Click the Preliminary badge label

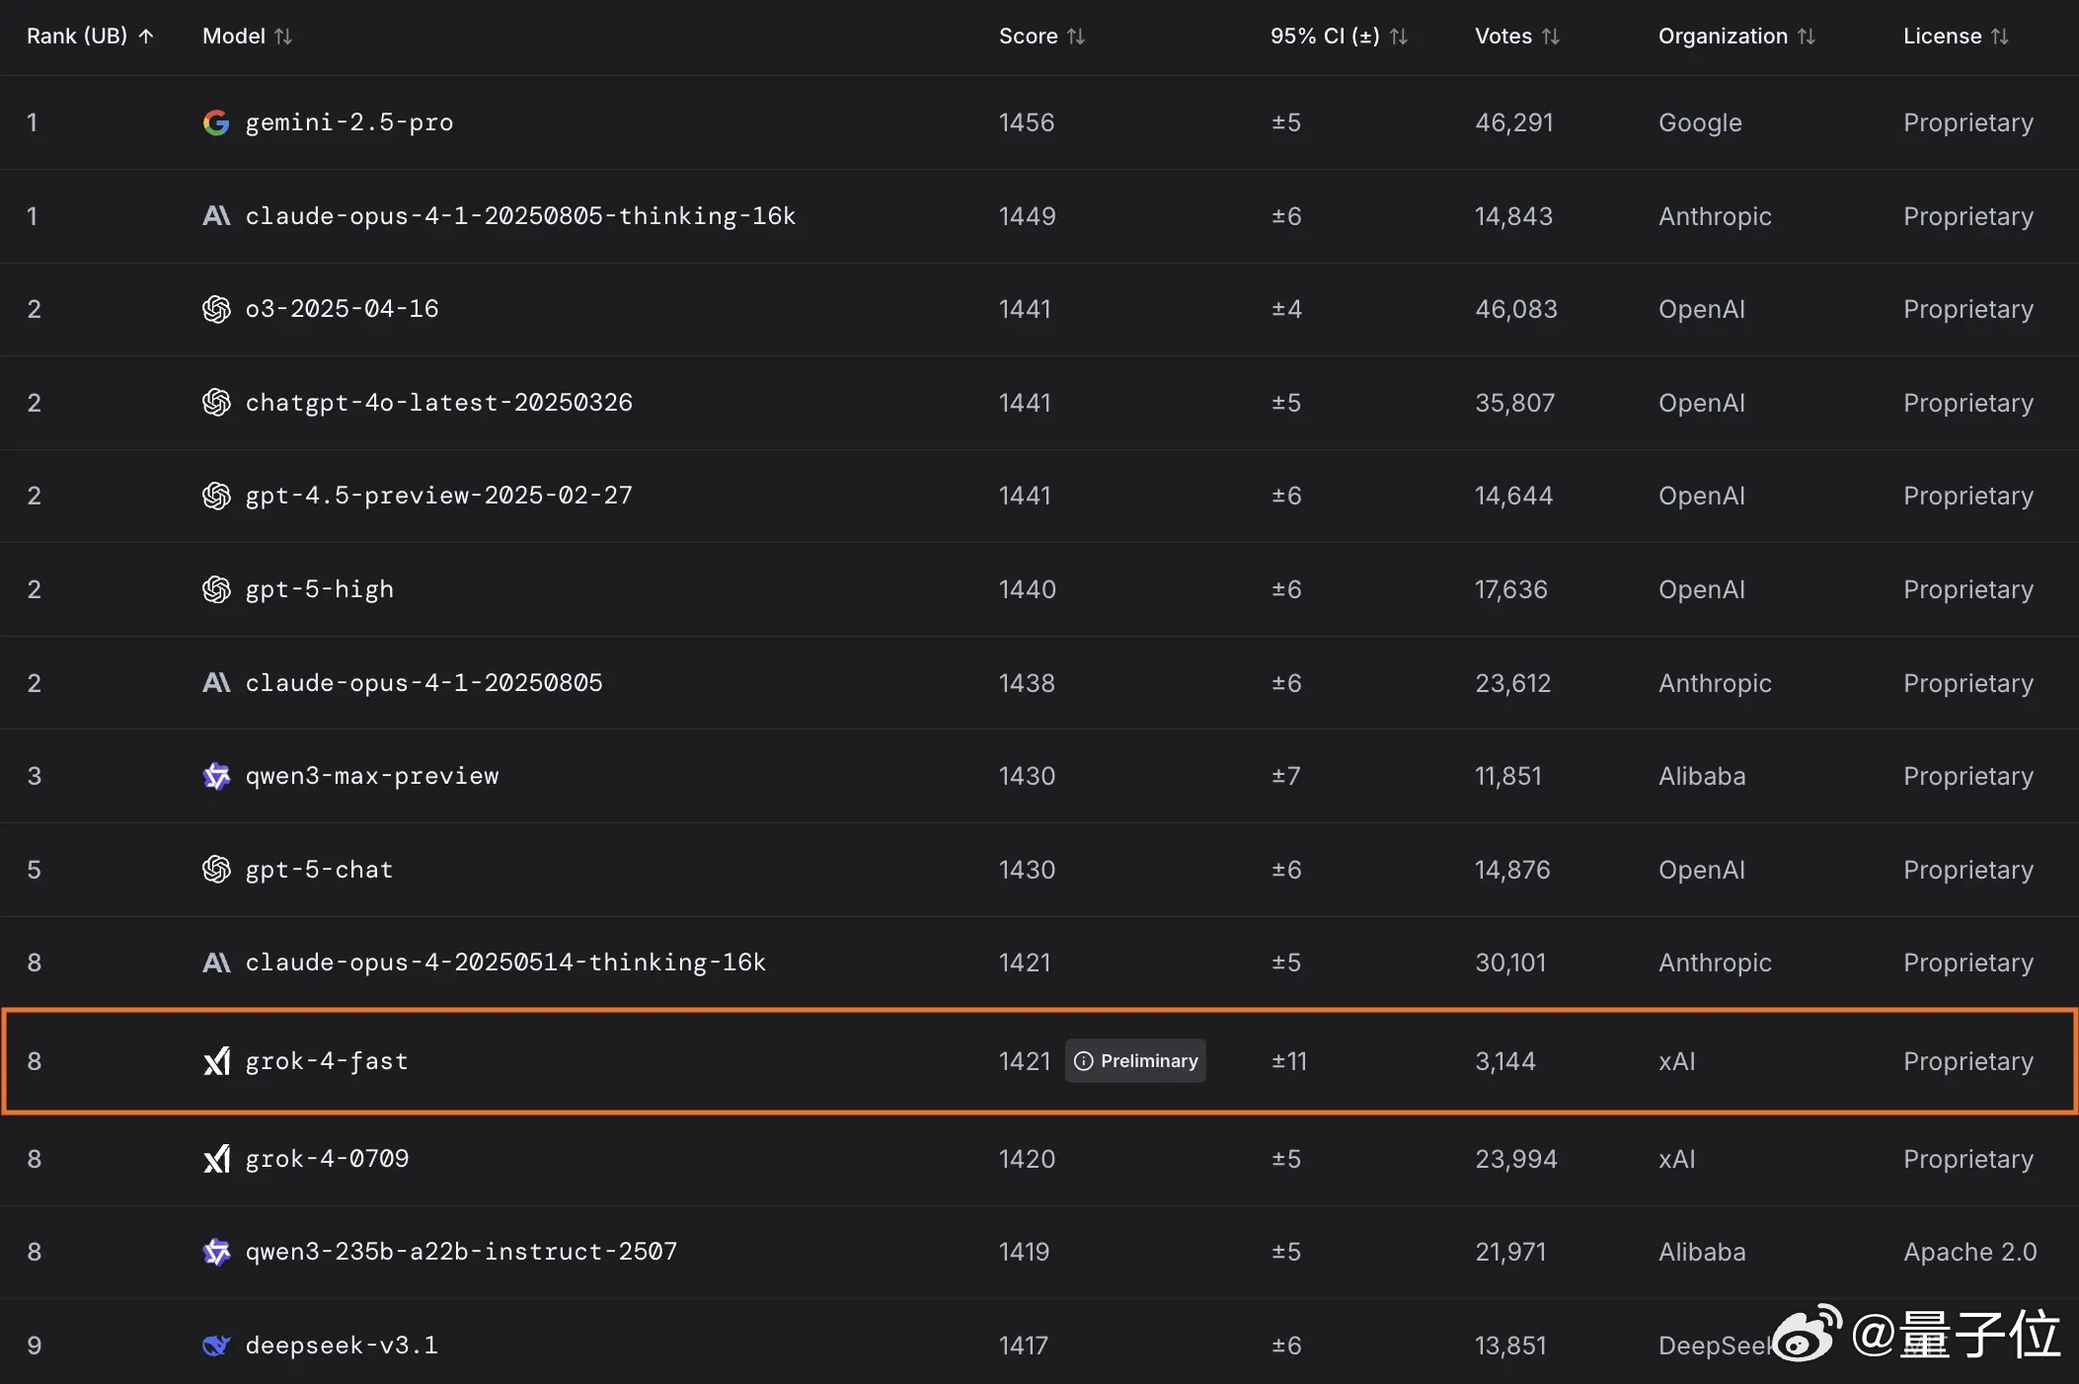click(1149, 1061)
